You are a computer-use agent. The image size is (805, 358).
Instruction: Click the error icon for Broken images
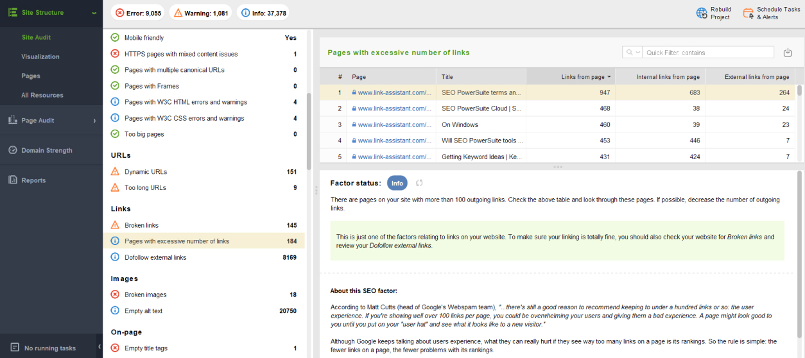(115, 294)
